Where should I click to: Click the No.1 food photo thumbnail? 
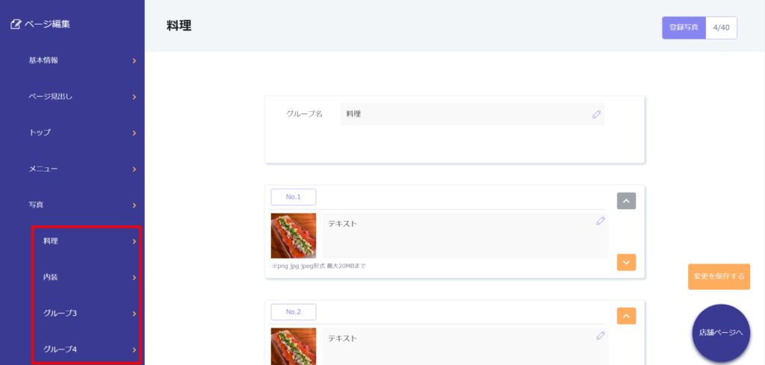[x=293, y=236]
